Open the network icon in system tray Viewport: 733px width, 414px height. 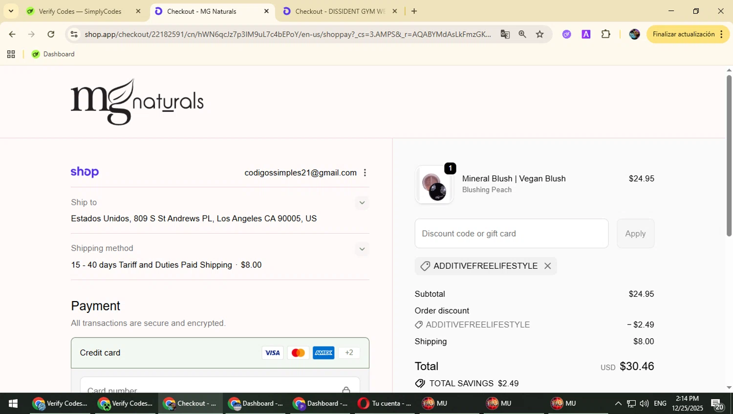pyautogui.click(x=631, y=404)
